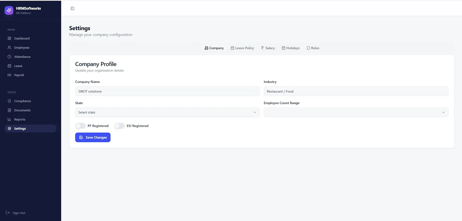Click the save disk icon on Save Changes
Screen dimensions: 462x221
(81, 138)
